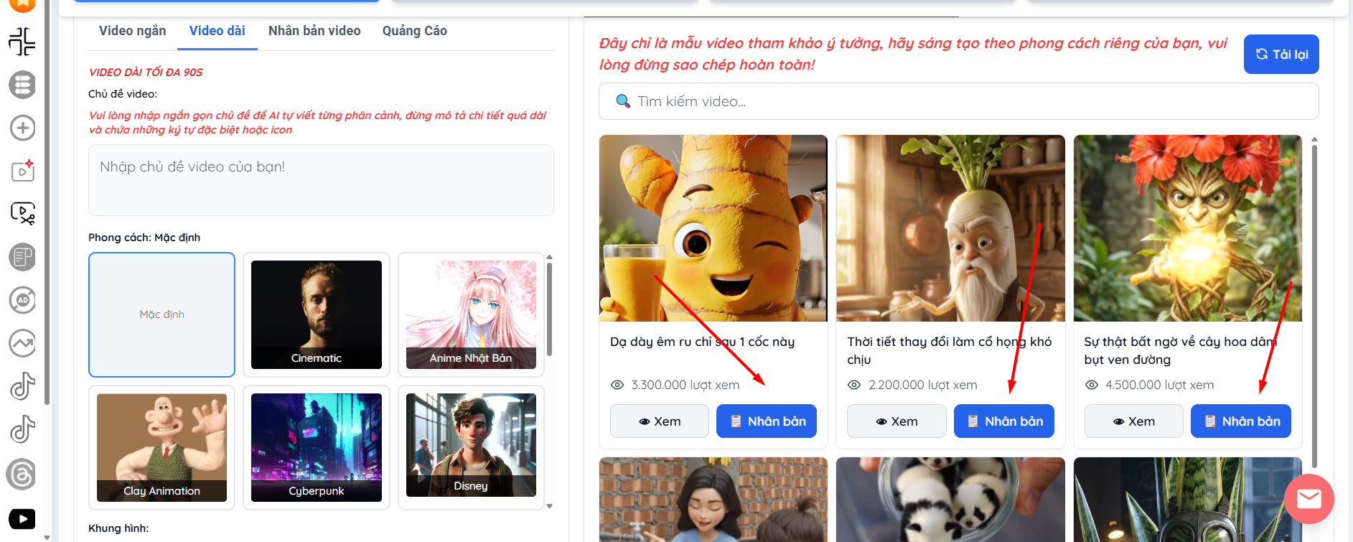Screen dimensions: 1353x542
Task: Open the red mail chat bubble
Action: pyautogui.click(x=1308, y=498)
